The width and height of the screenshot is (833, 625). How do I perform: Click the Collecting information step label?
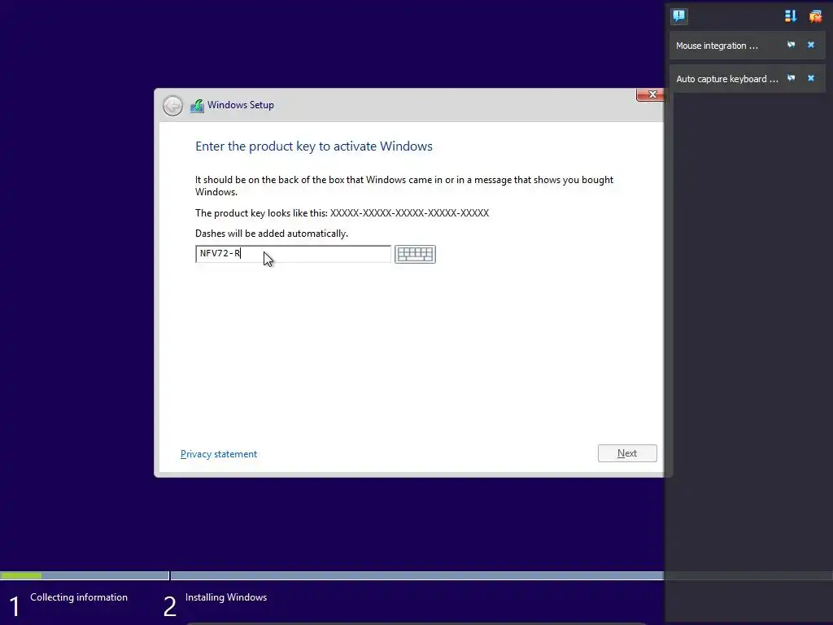coord(79,597)
